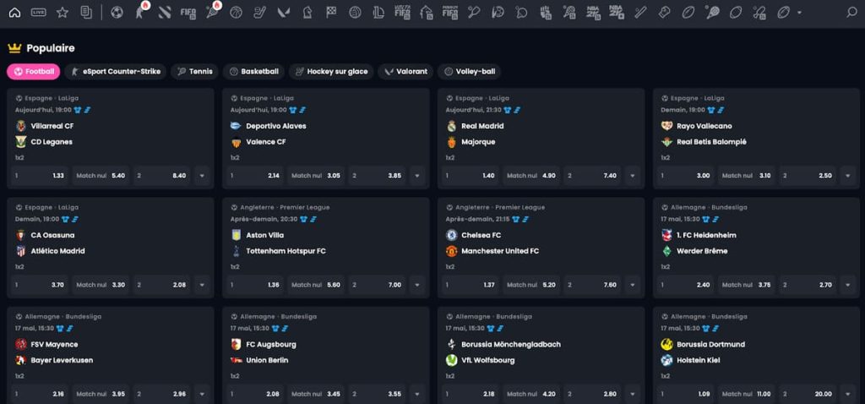The height and width of the screenshot is (404, 865).
Task: Open the Chelsea FC team name
Action: click(481, 235)
